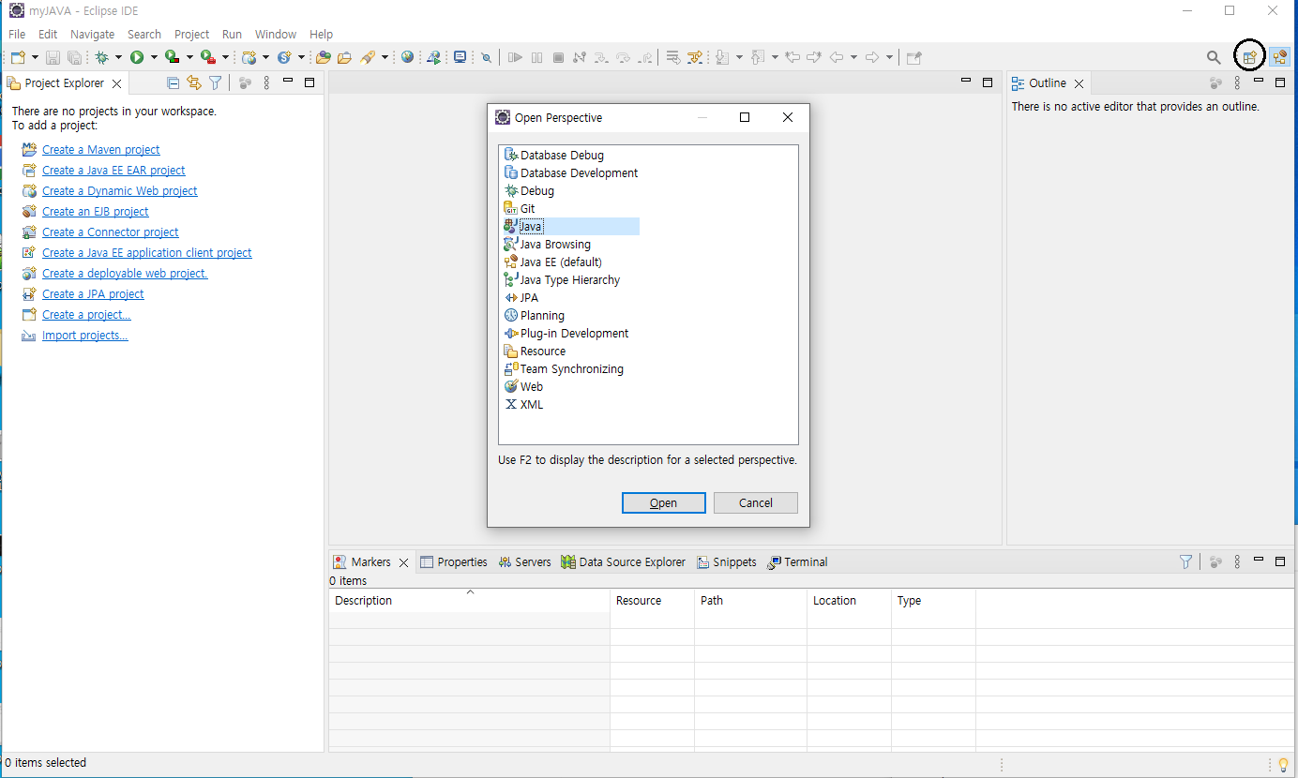The height and width of the screenshot is (778, 1298).
Task: Expand the Debug launch dropdown arrow
Action: coord(118,57)
